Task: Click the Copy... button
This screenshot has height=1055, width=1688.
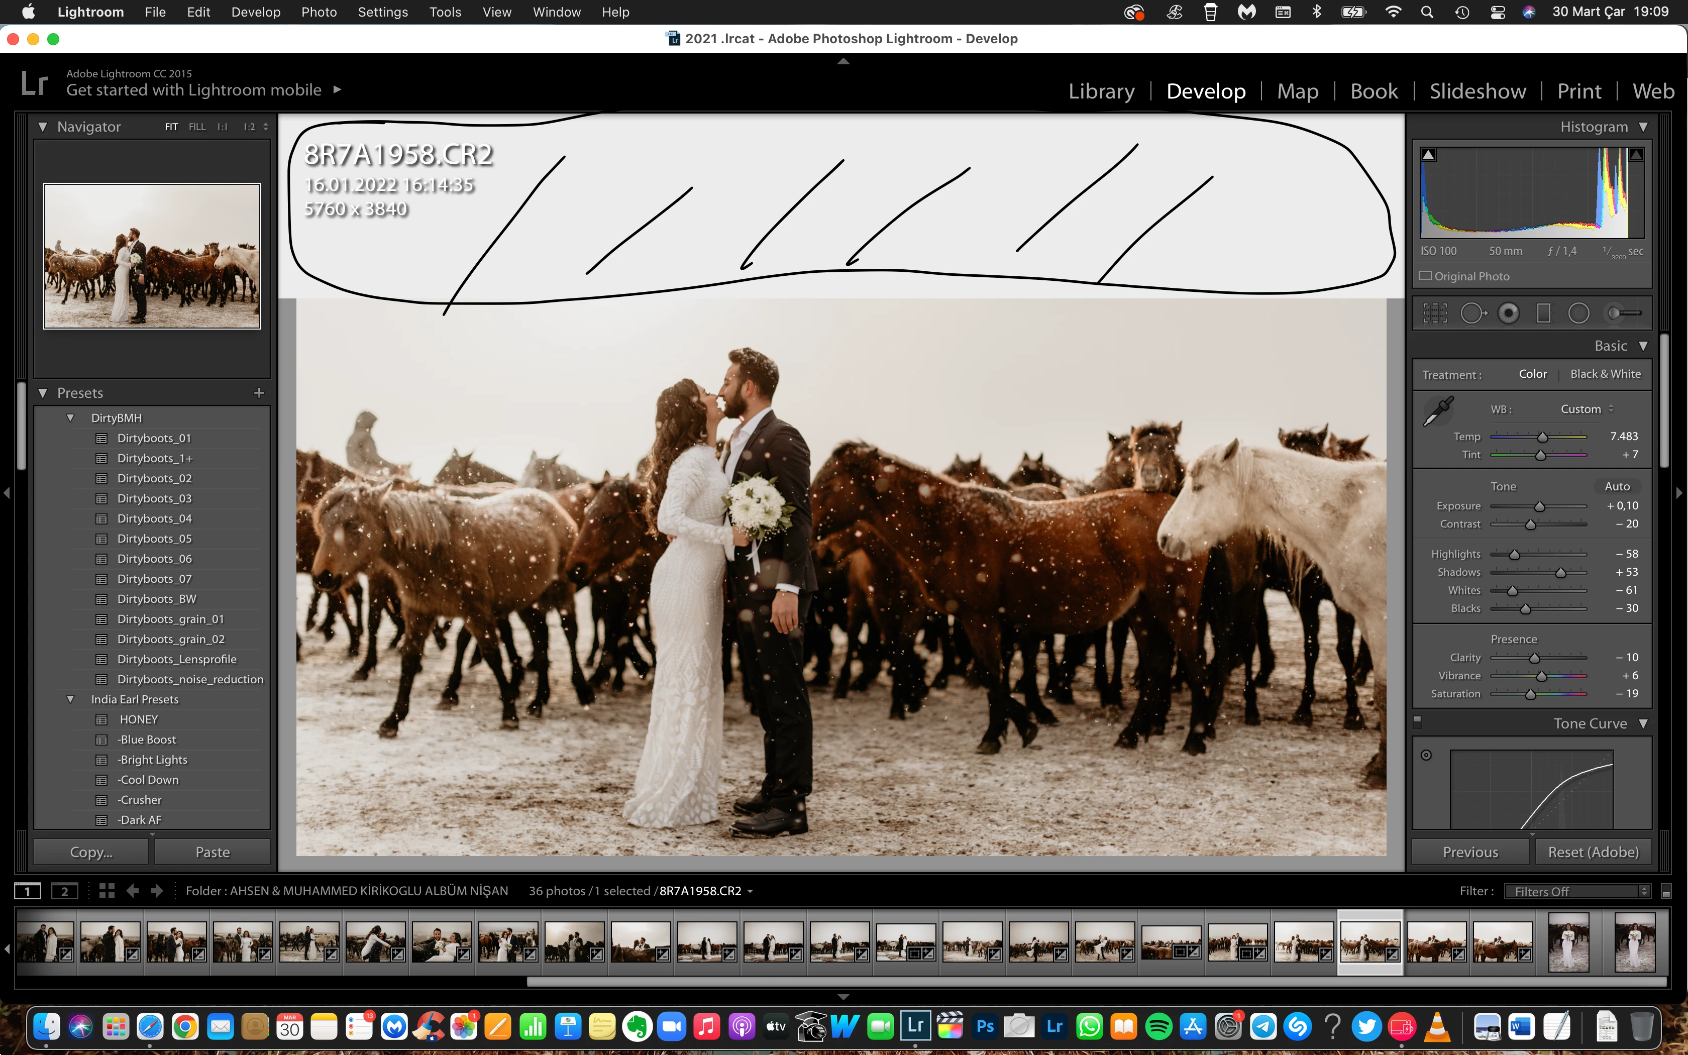Action: (x=90, y=852)
